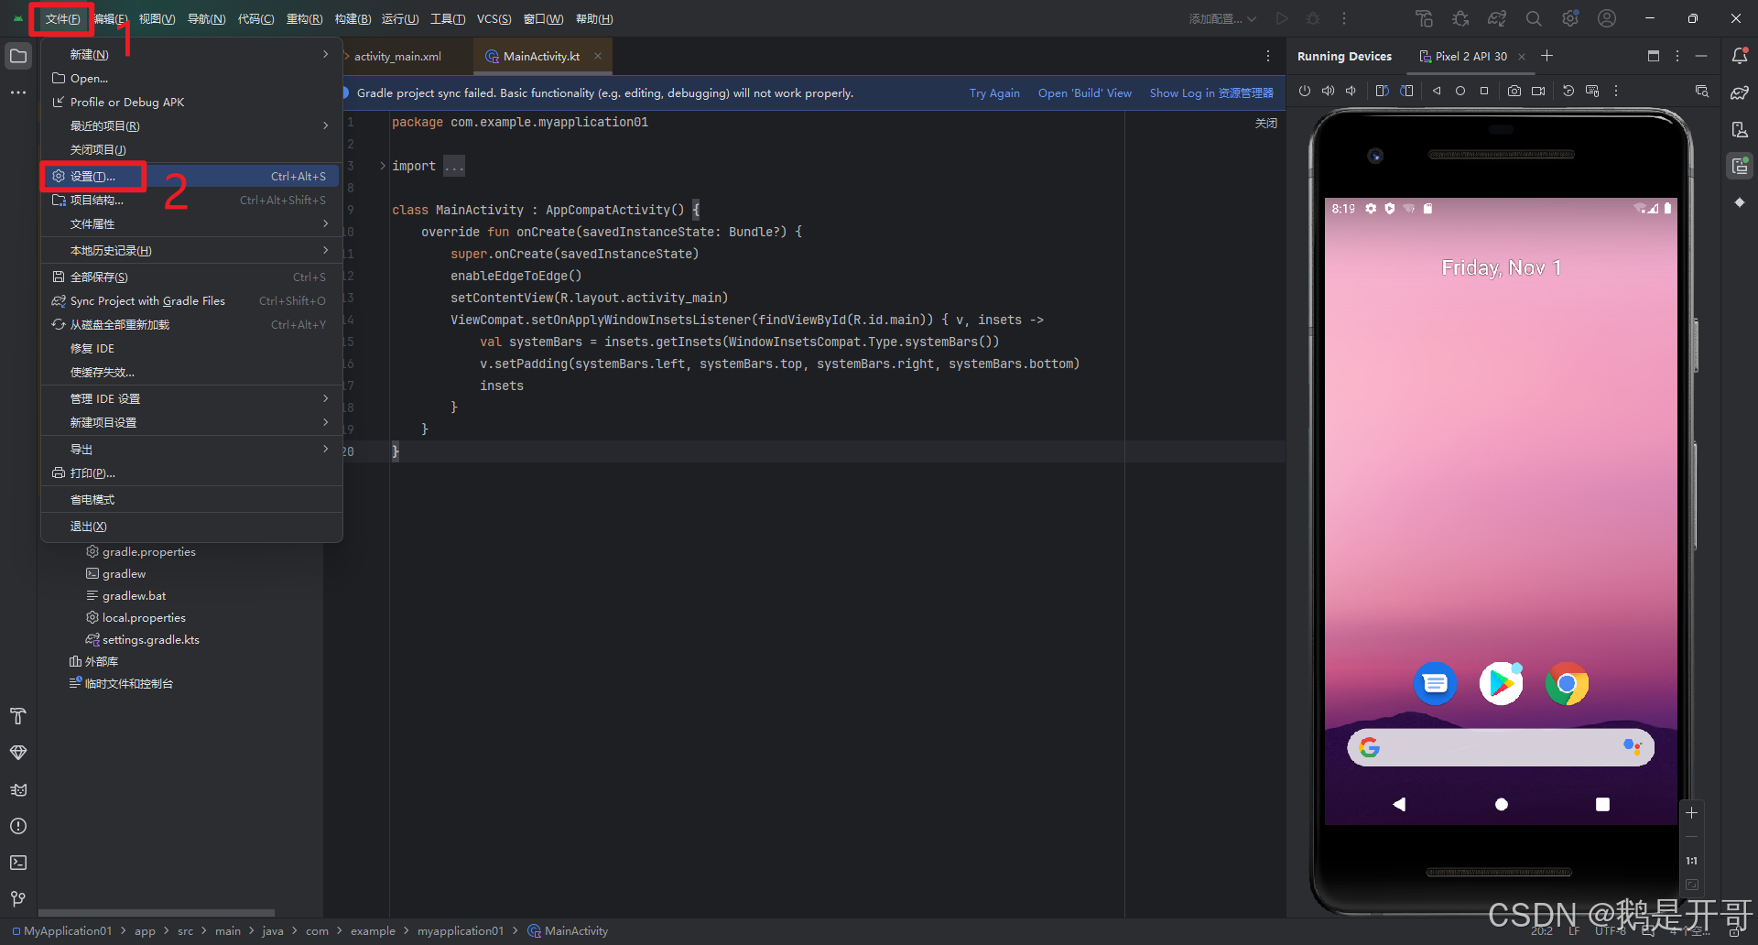Click the Open 'Build' View link
This screenshot has height=945, width=1758.
coord(1084,92)
